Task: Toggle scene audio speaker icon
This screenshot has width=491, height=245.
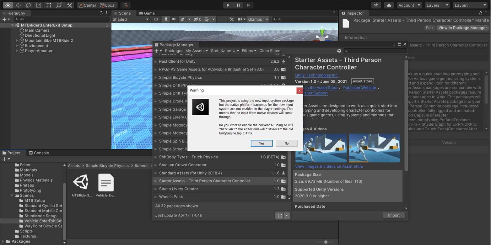Action: [174, 19]
